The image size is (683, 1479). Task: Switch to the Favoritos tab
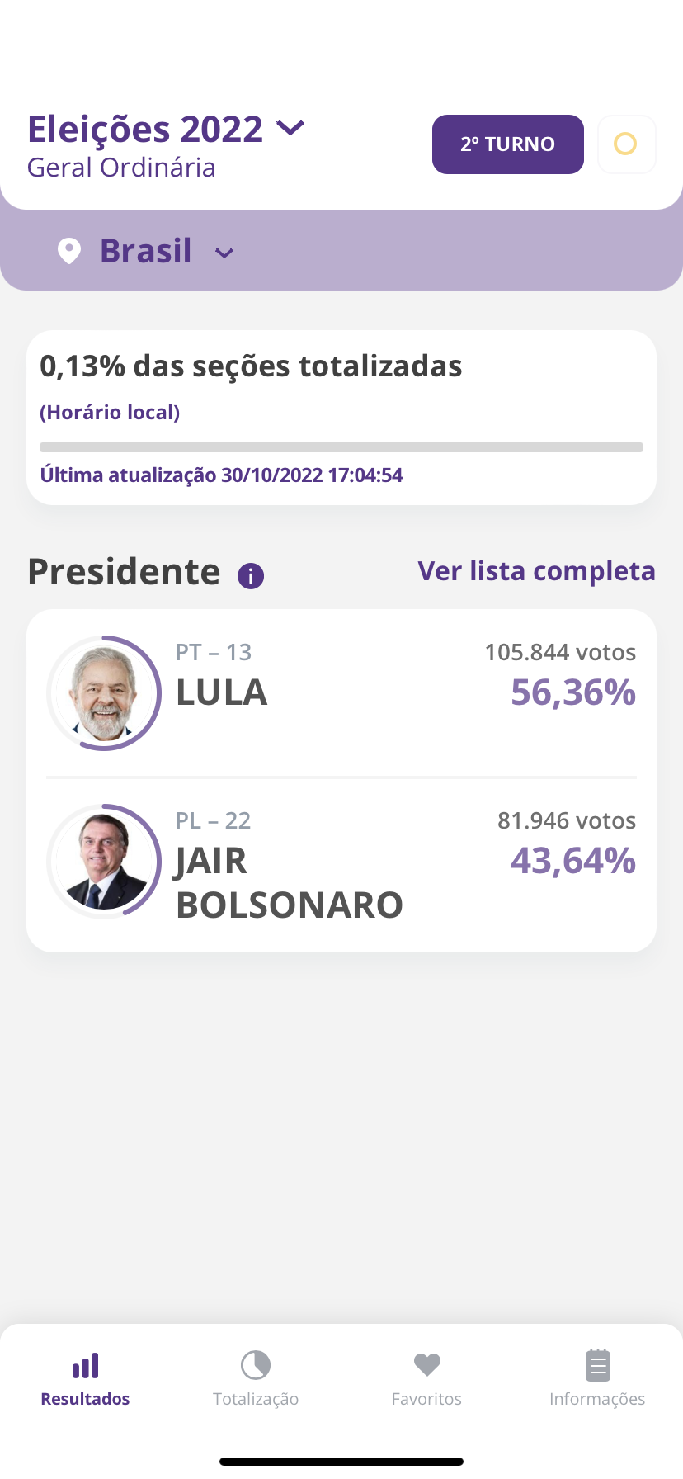426,1398
